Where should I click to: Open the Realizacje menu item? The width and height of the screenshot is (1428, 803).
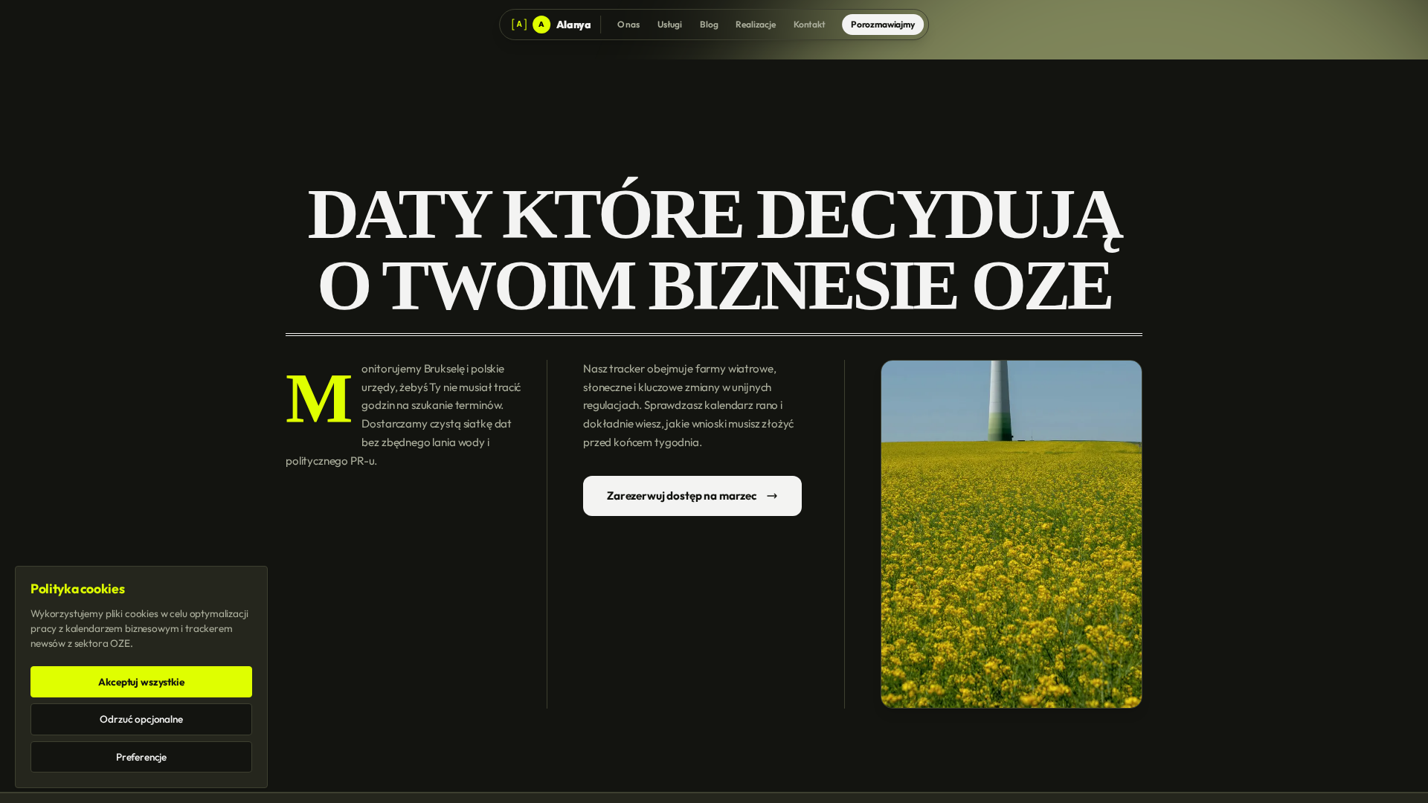756,25
